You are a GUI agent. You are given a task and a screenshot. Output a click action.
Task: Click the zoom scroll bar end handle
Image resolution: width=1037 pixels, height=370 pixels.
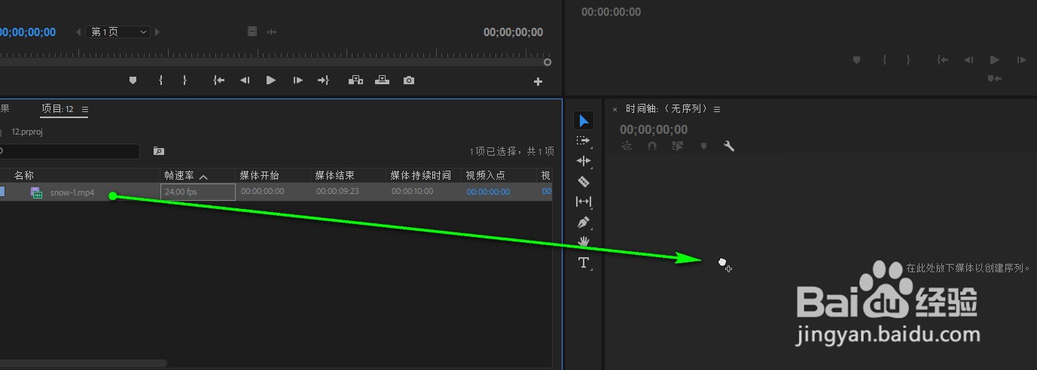pyautogui.click(x=547, y=62)
